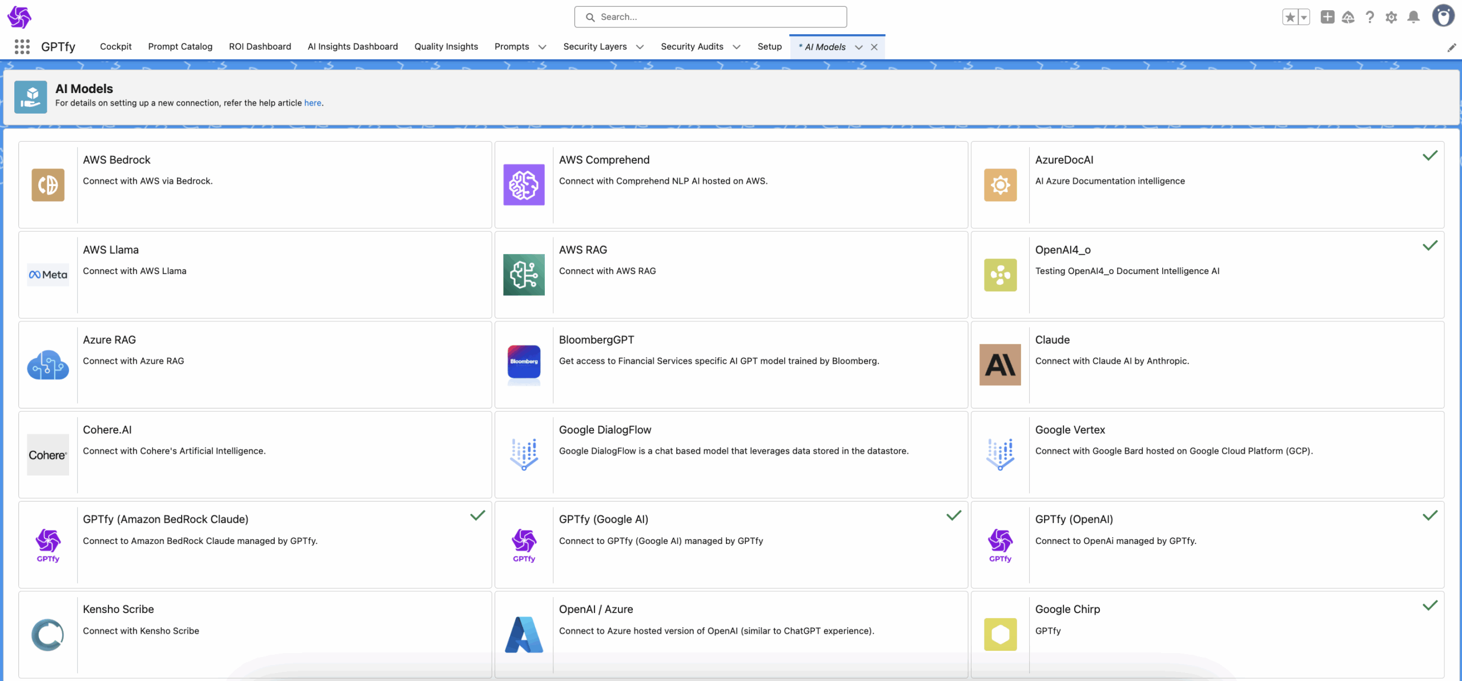
Task: Click the Claude Anthropic logo tile
Action: point(1000,364)
